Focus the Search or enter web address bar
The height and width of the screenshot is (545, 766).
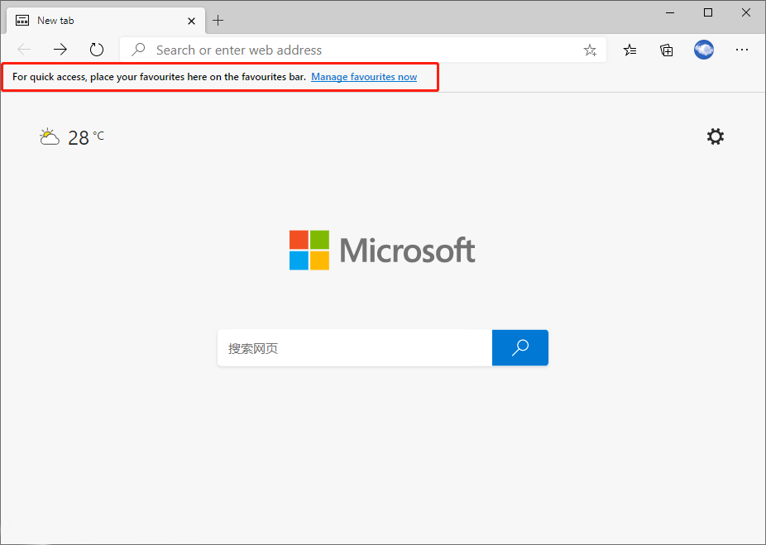tap(363, 50)
